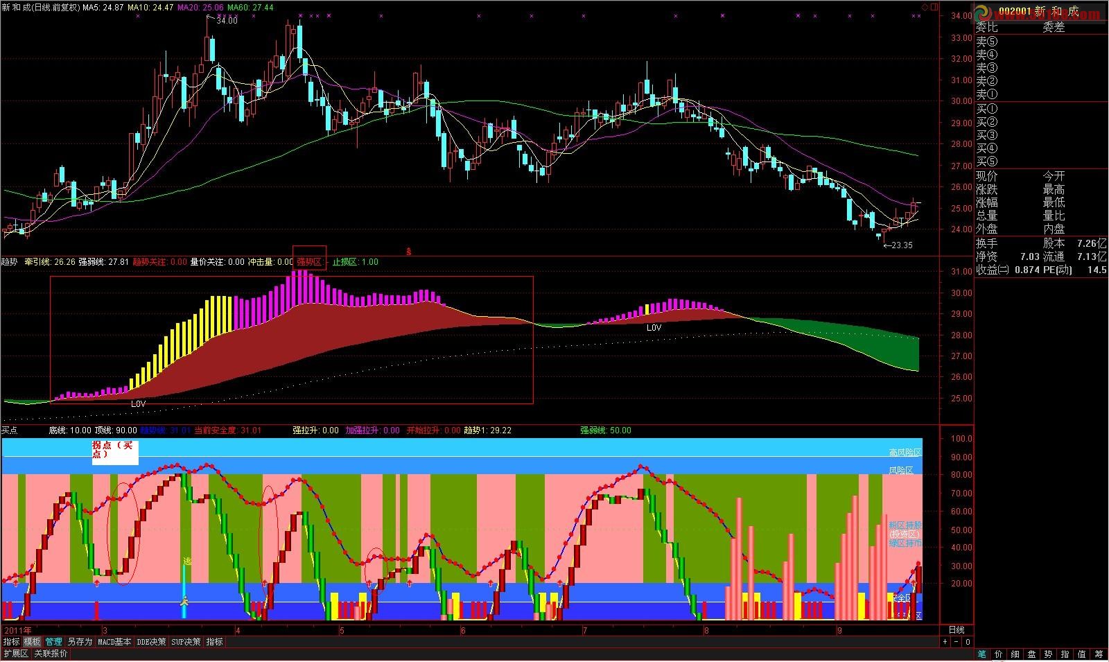Open the 管理 tab
The image size is (1109, 662).
pyautogui.click(x=54, y=642)
